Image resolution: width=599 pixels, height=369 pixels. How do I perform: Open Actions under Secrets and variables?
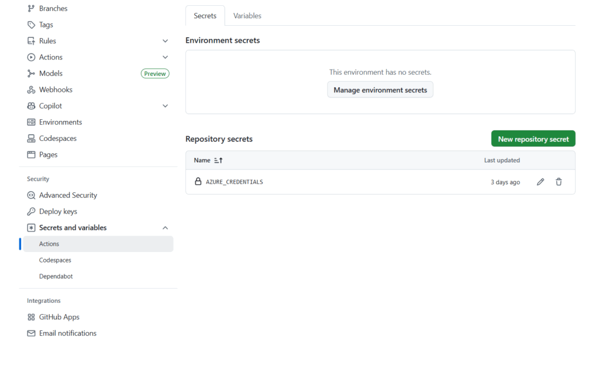[x=98, y=244]
